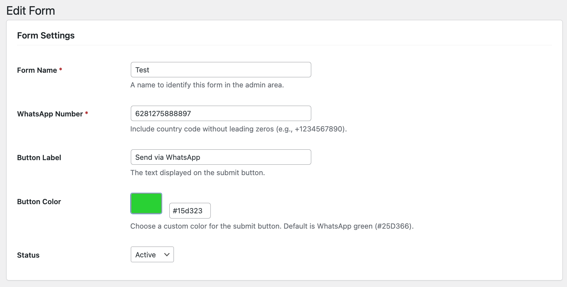The height and width of the screenshot is (287, 567).
Task: Click the default WhatsApp green description
Action: (272, 226)
